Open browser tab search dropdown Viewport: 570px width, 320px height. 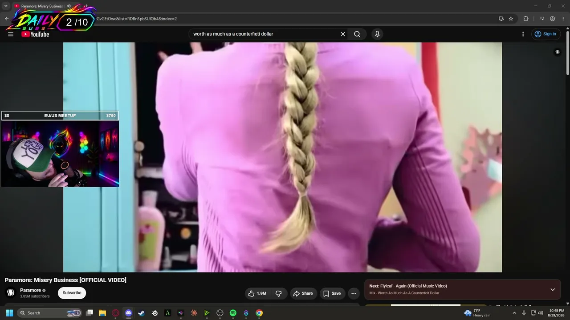pos(6,6)
